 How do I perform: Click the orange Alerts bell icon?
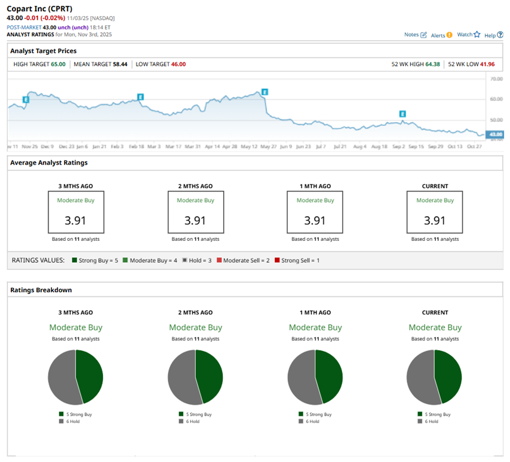click(450, 35)
